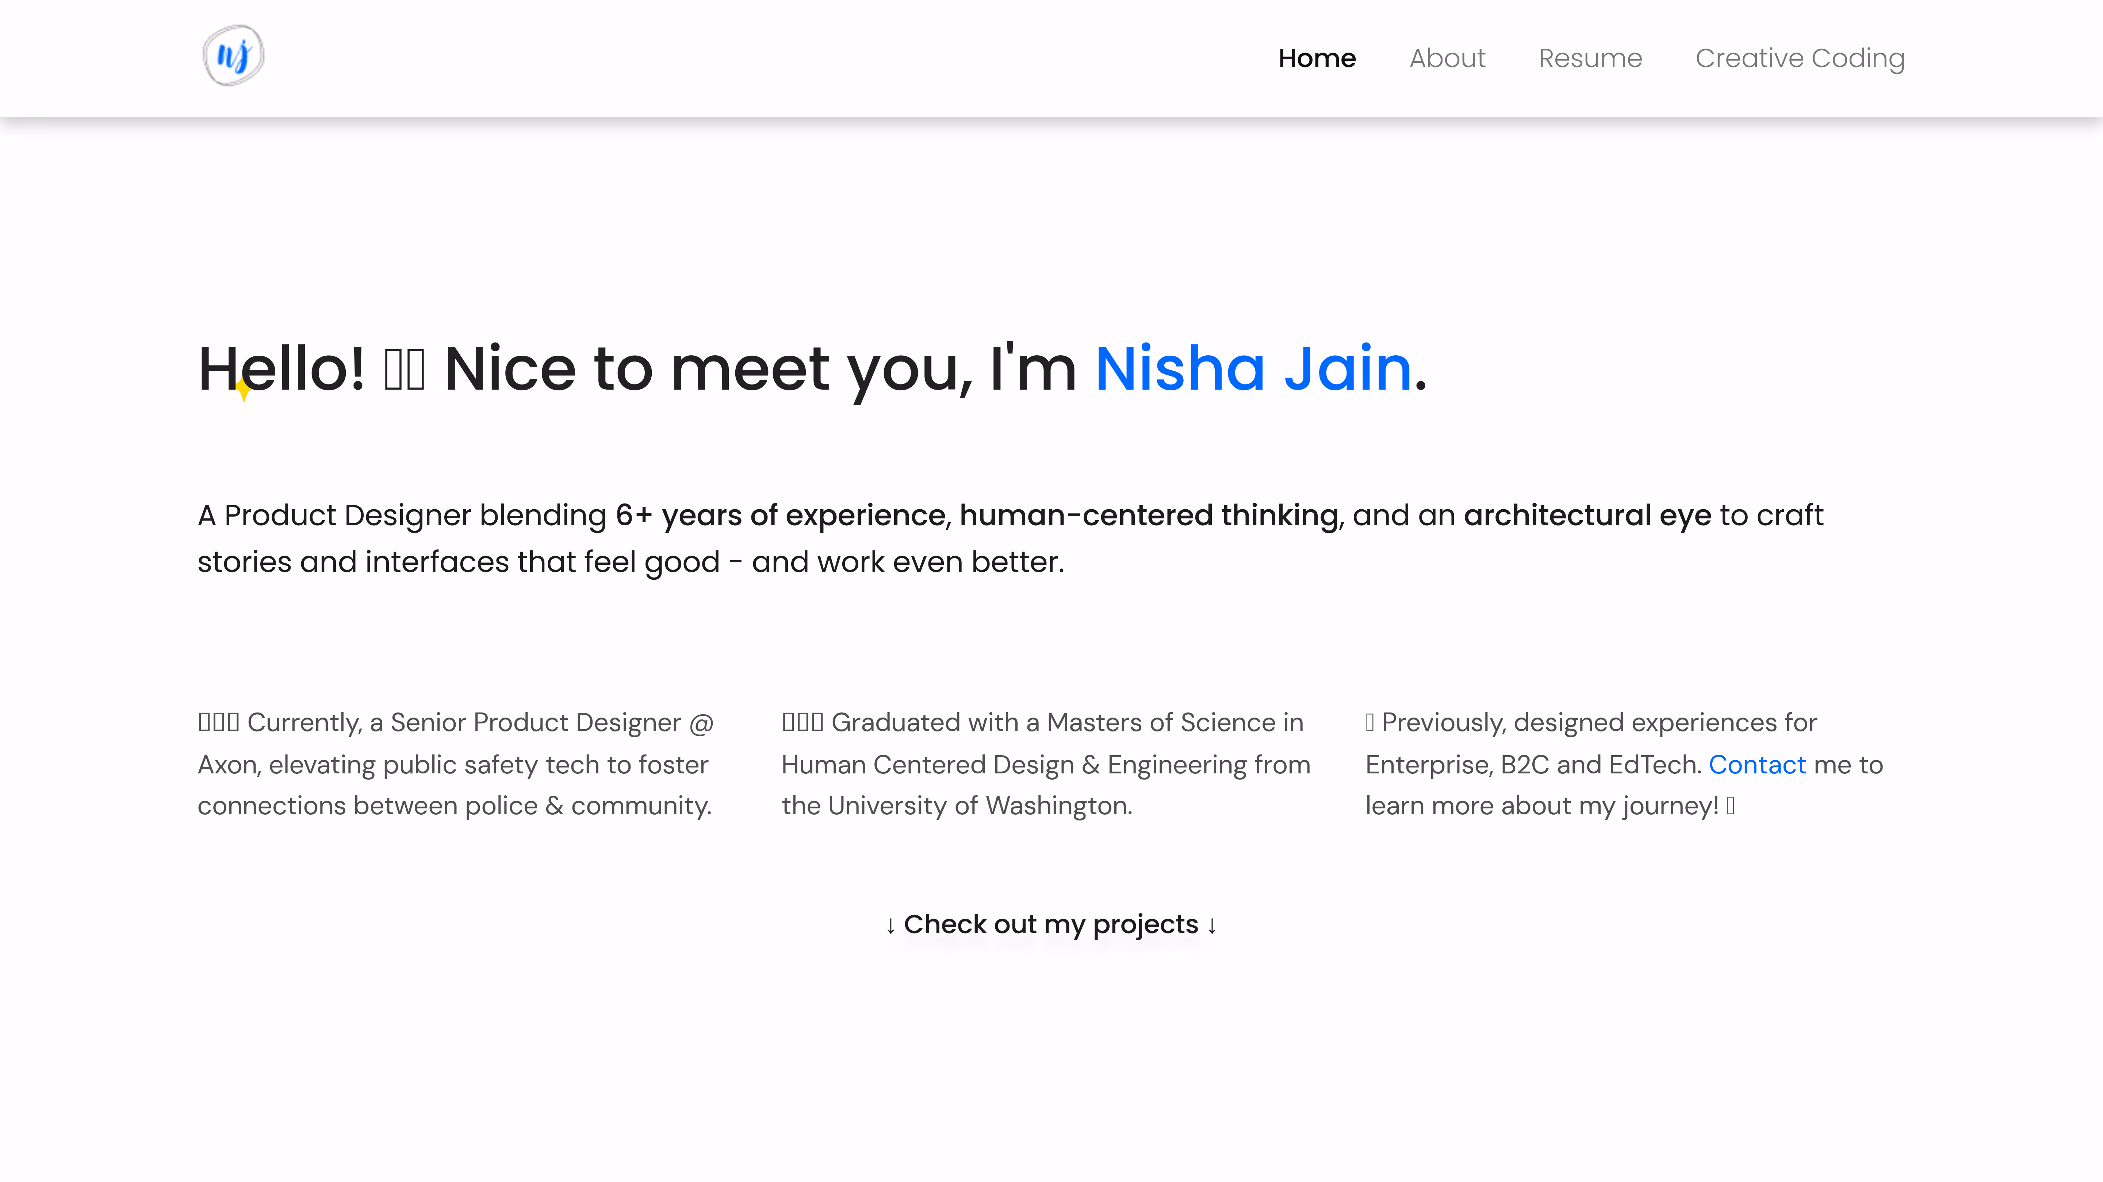Click the emoji before 'Previously'
2103x1182 pixels.
pos(1370,723)
